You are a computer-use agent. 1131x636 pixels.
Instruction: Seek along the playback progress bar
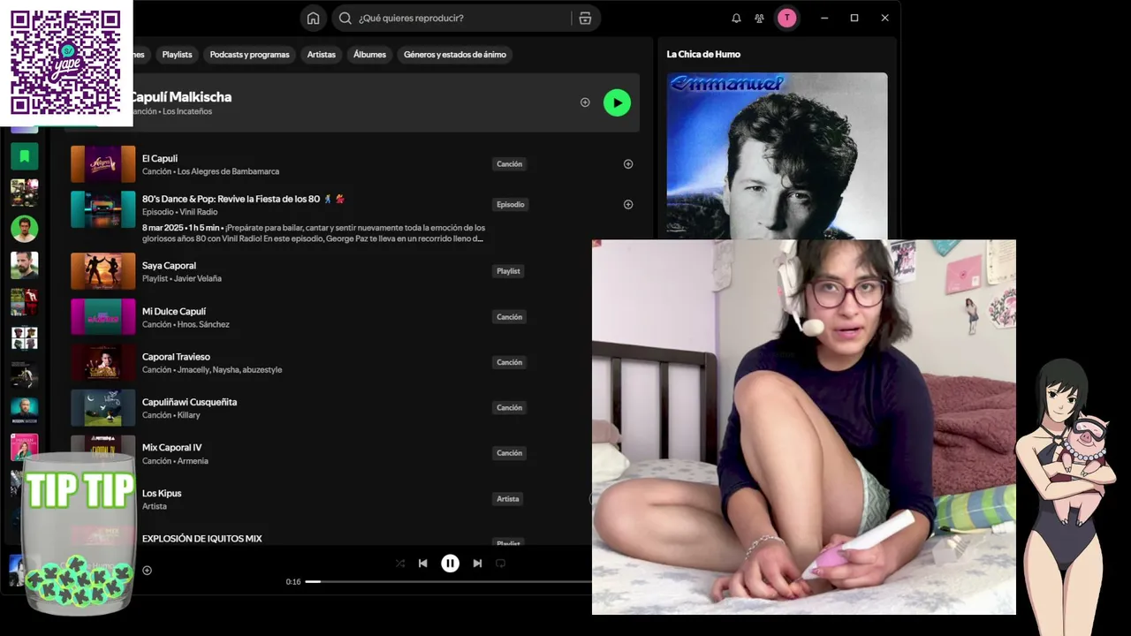[x=448, y=582]
